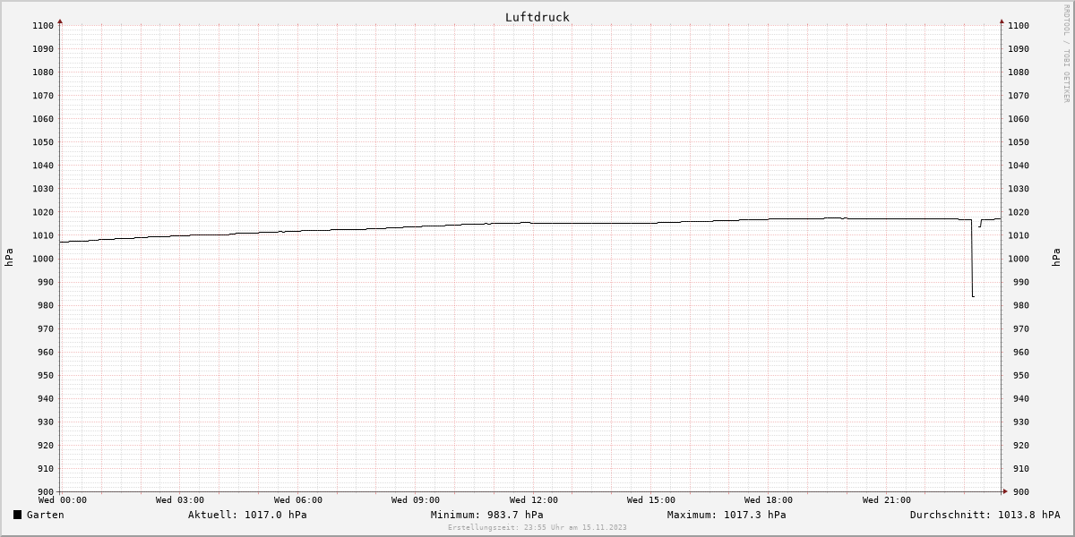Click the black Garten legend color swatch
The width and height of the screenshot is (1075, 537).
point(17,515)
